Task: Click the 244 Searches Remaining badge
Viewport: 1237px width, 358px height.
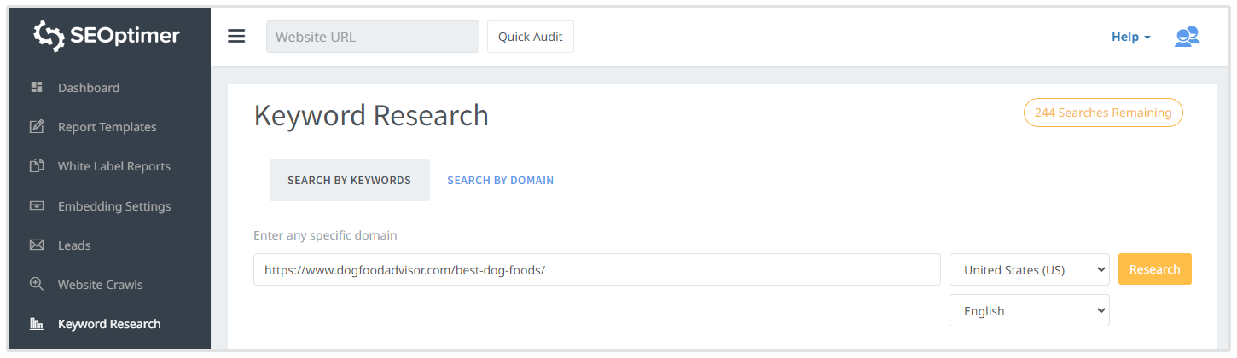Action: 1103,113
